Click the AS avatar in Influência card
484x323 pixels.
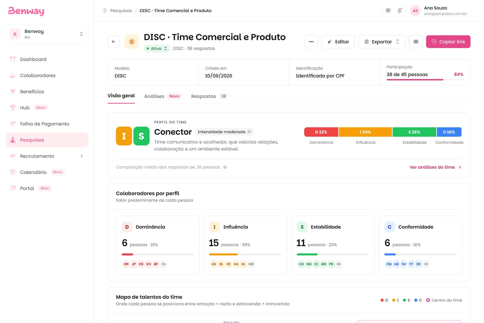[214, 264]
